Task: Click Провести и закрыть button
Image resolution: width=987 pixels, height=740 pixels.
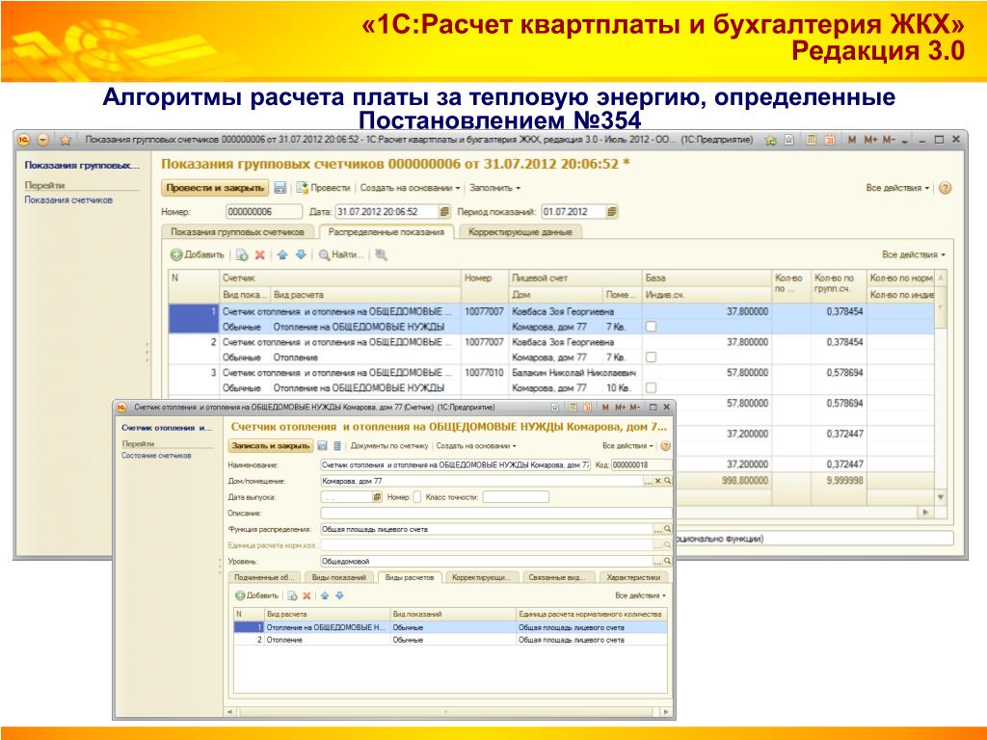Action: [x=215, y=188]
